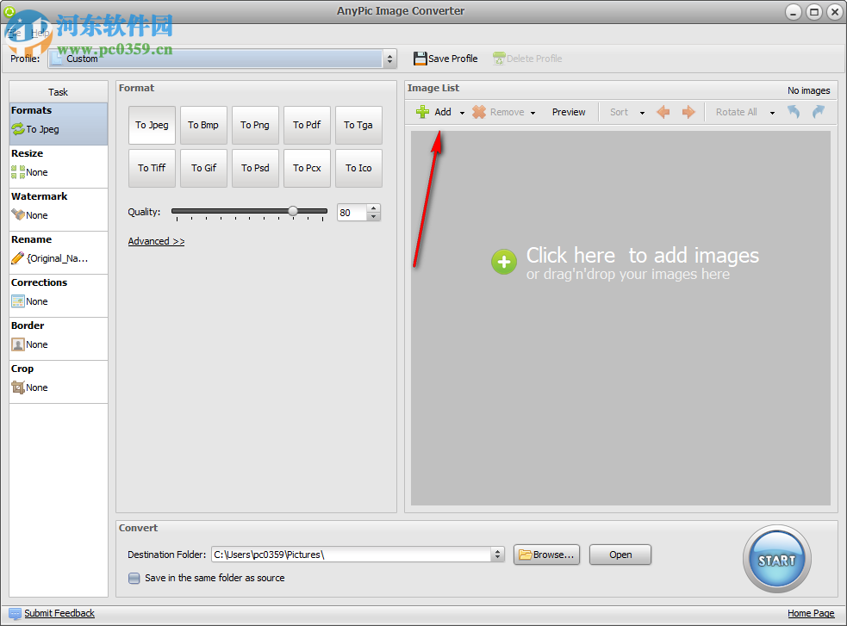Open the Corrections settings icon

pyautogui.click(x=17, y=301)
